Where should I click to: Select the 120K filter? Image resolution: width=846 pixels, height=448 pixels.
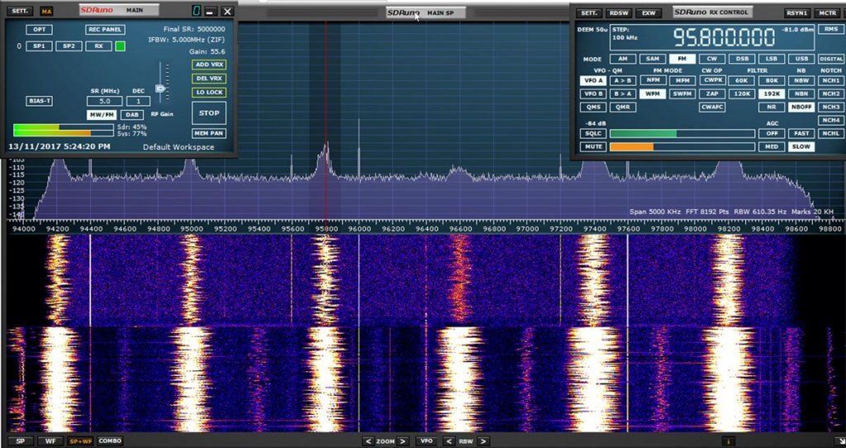(741, 94)
